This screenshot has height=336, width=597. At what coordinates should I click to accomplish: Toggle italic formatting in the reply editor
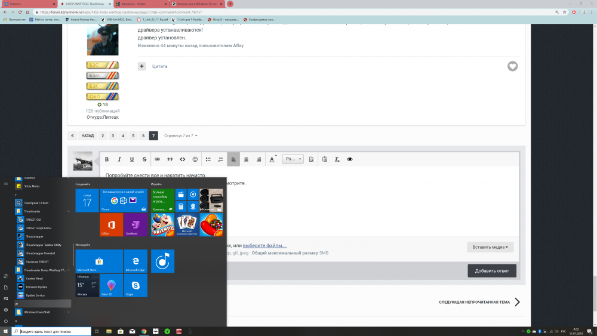coord(119,159)
